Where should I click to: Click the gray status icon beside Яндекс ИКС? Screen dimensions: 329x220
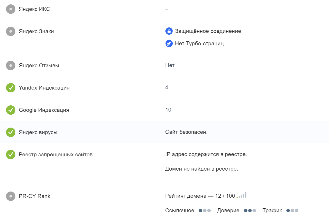pos(11,9)
